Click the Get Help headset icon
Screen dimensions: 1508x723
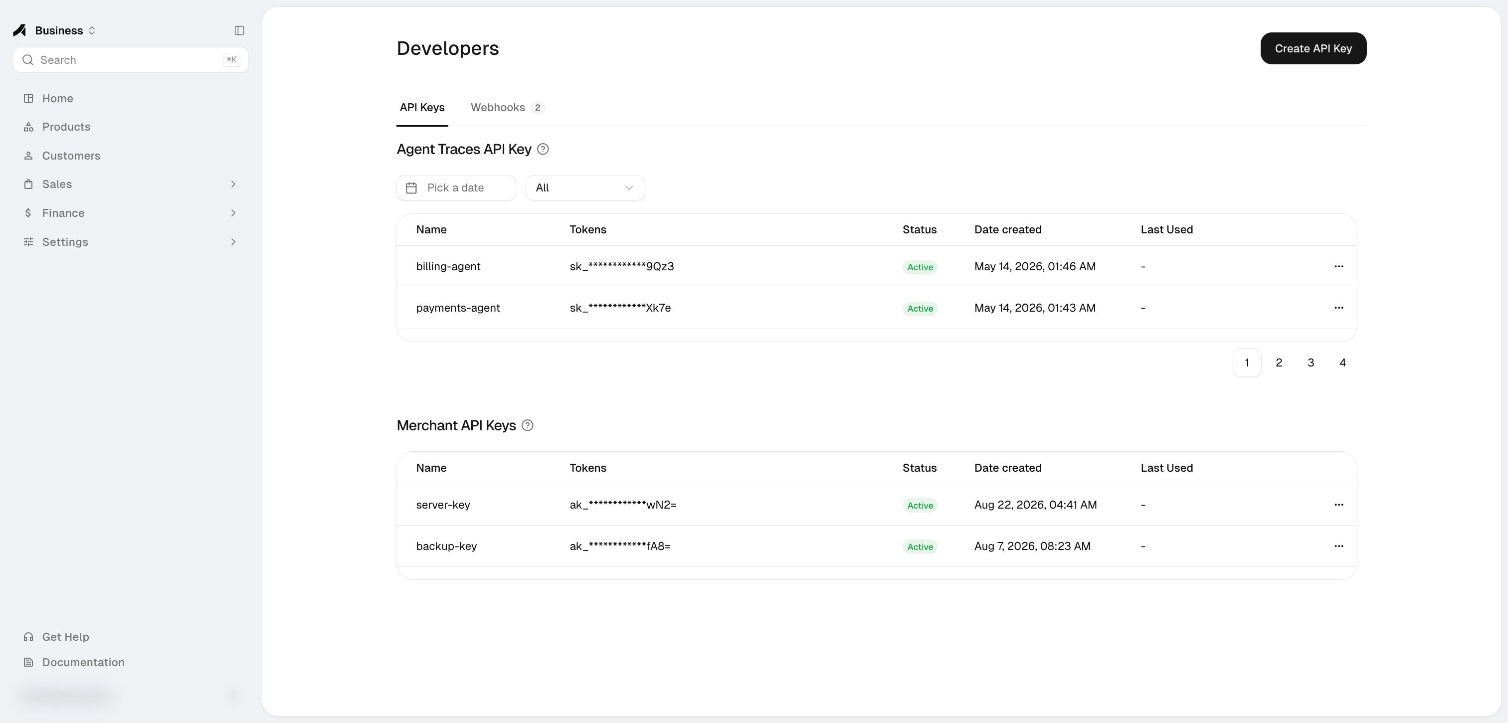(28, 637)
